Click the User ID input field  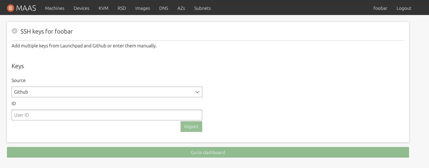click(x=107, y=115)
